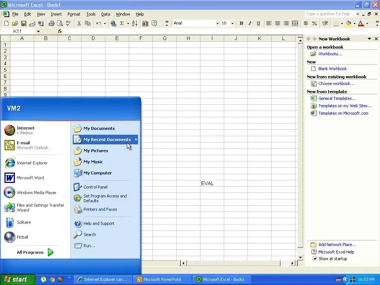Open Microsoft Excel Help toolbar icon
Viewport: 380px width, 285px height.
[154, 23]
